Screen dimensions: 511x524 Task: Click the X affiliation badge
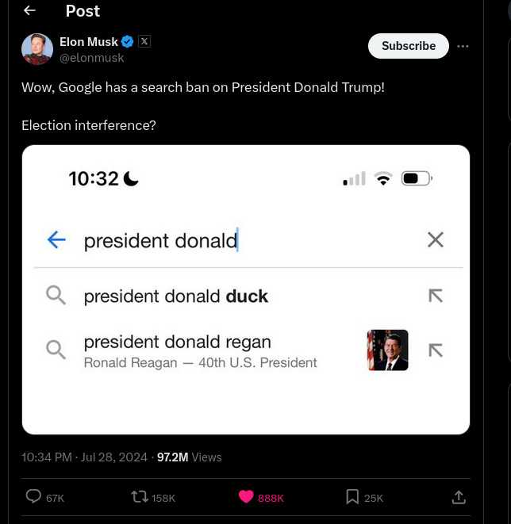coord(144,41)
